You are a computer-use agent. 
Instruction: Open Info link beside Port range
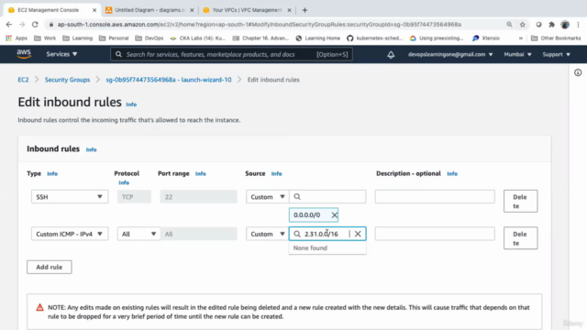point(200,173)
